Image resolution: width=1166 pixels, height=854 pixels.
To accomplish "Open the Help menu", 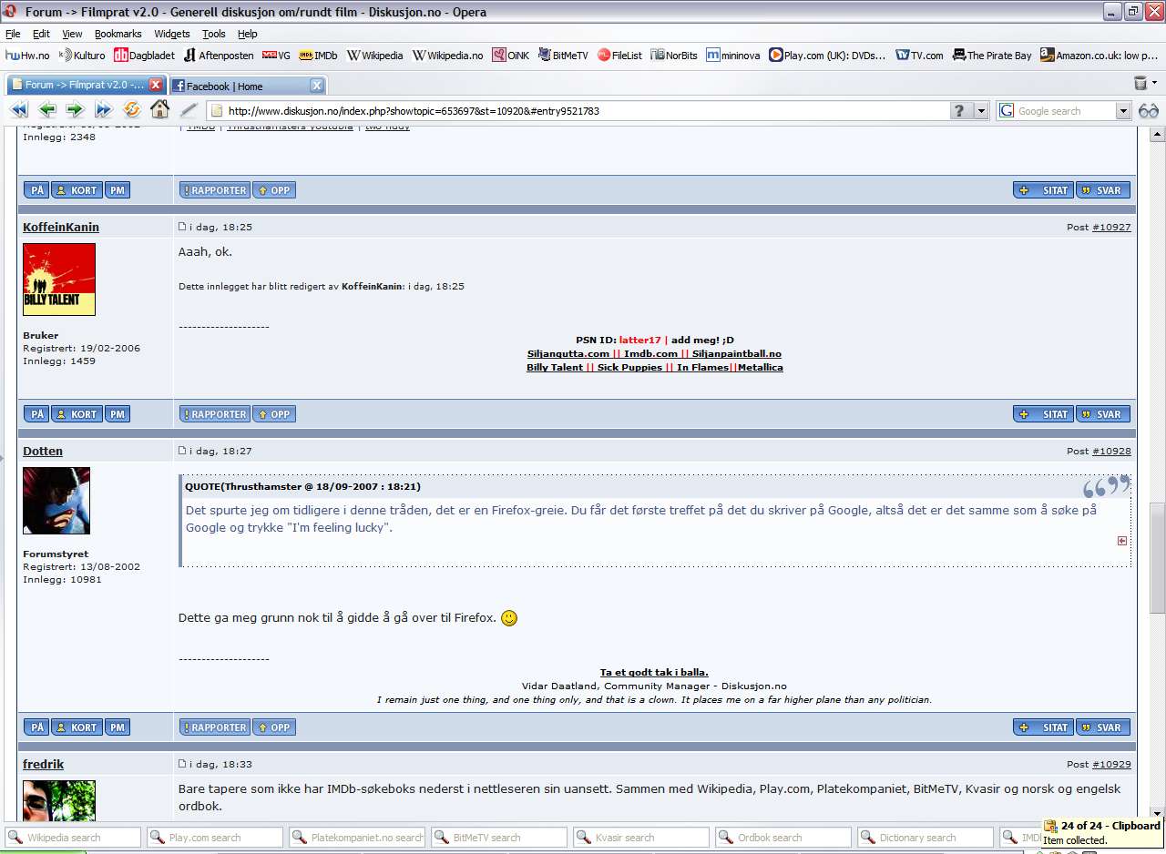I will [x=248, y=34].
